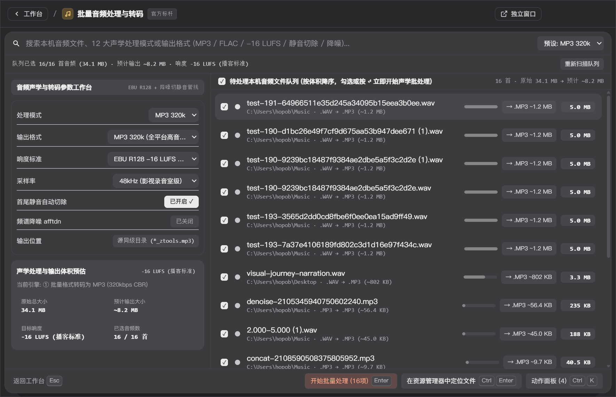Uncheck test-191-64966511e35d wav file checkbox
The width and height of the screenshot is (616, 397).
pos(224,107)
